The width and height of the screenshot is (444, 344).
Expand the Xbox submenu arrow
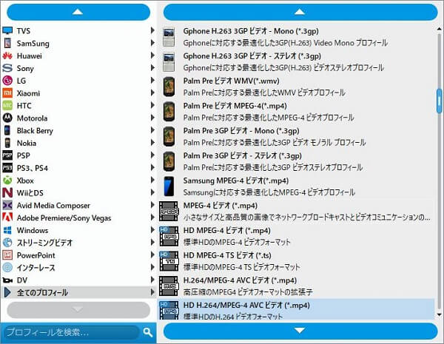click(152, 180)
